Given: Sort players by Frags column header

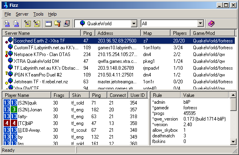Looking at the screenshot, I should (60, 95).
